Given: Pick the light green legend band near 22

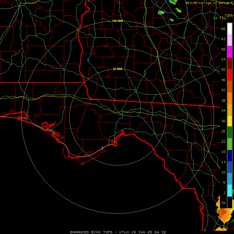Looking at the screenshot, I should pyautogui.click(x=230, y=144).
